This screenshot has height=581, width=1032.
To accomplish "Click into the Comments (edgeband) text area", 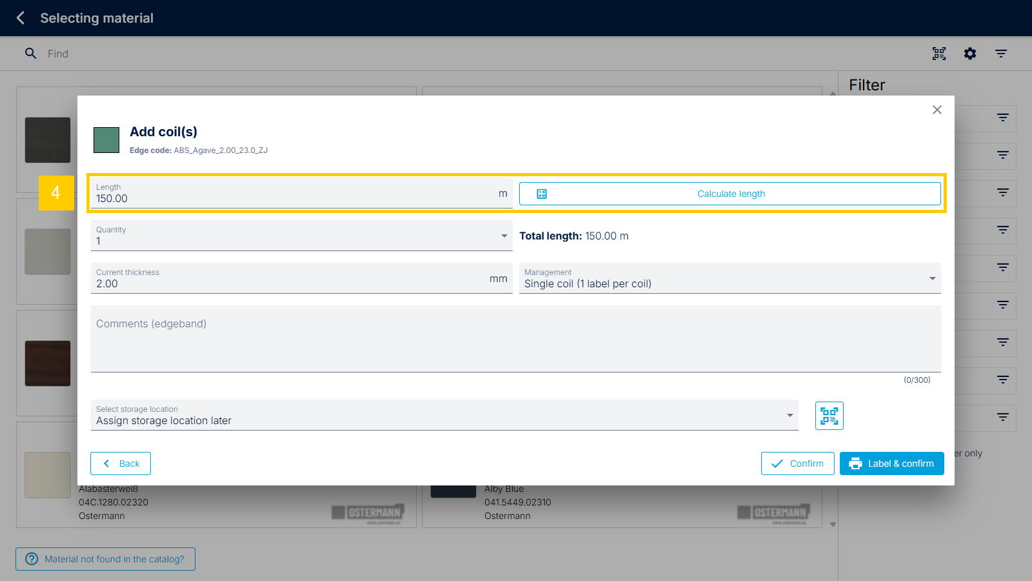I will [516, 339].
